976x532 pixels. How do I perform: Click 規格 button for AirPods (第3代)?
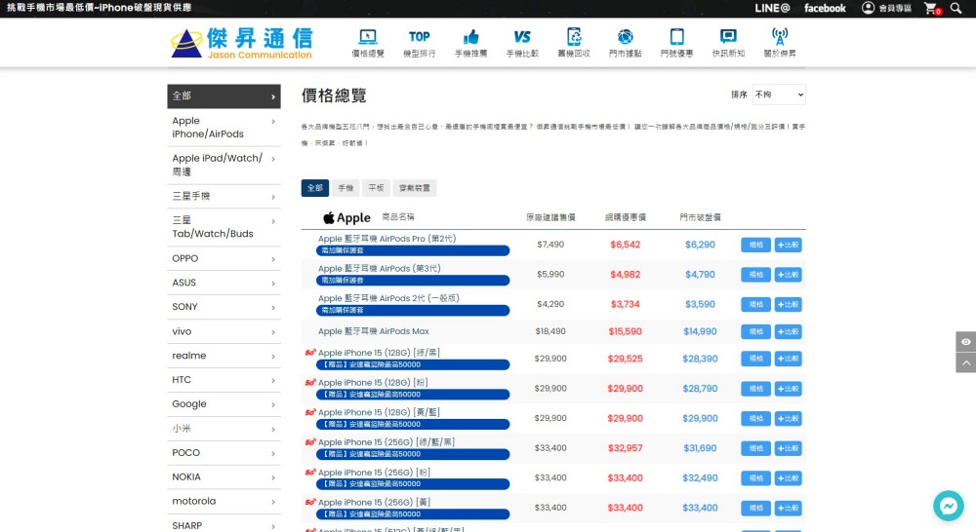click(x=755, y=275)
